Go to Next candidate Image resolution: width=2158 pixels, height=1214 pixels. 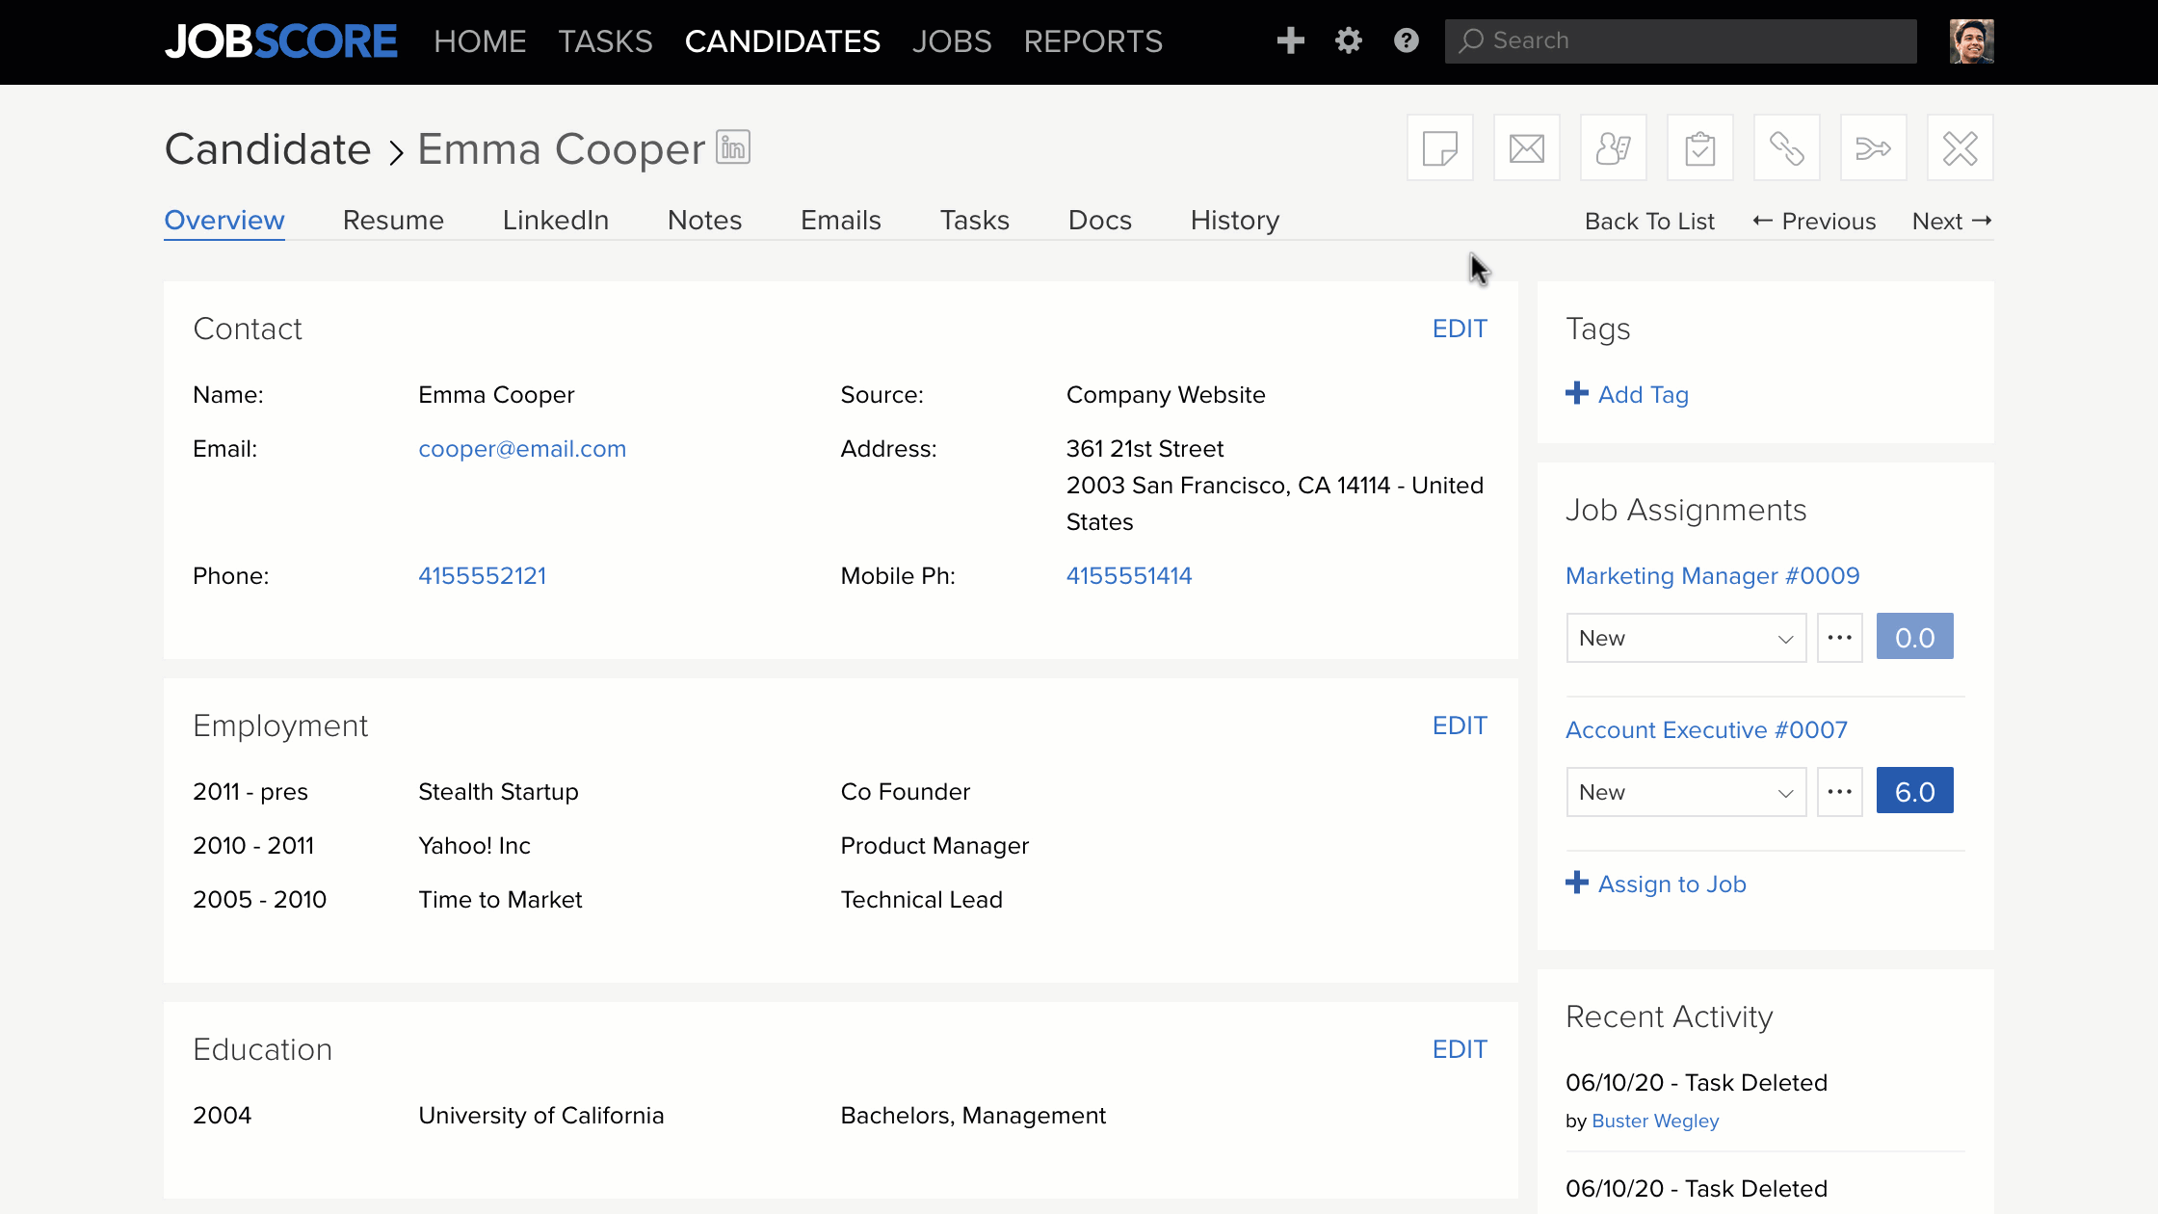[1952, 222]
